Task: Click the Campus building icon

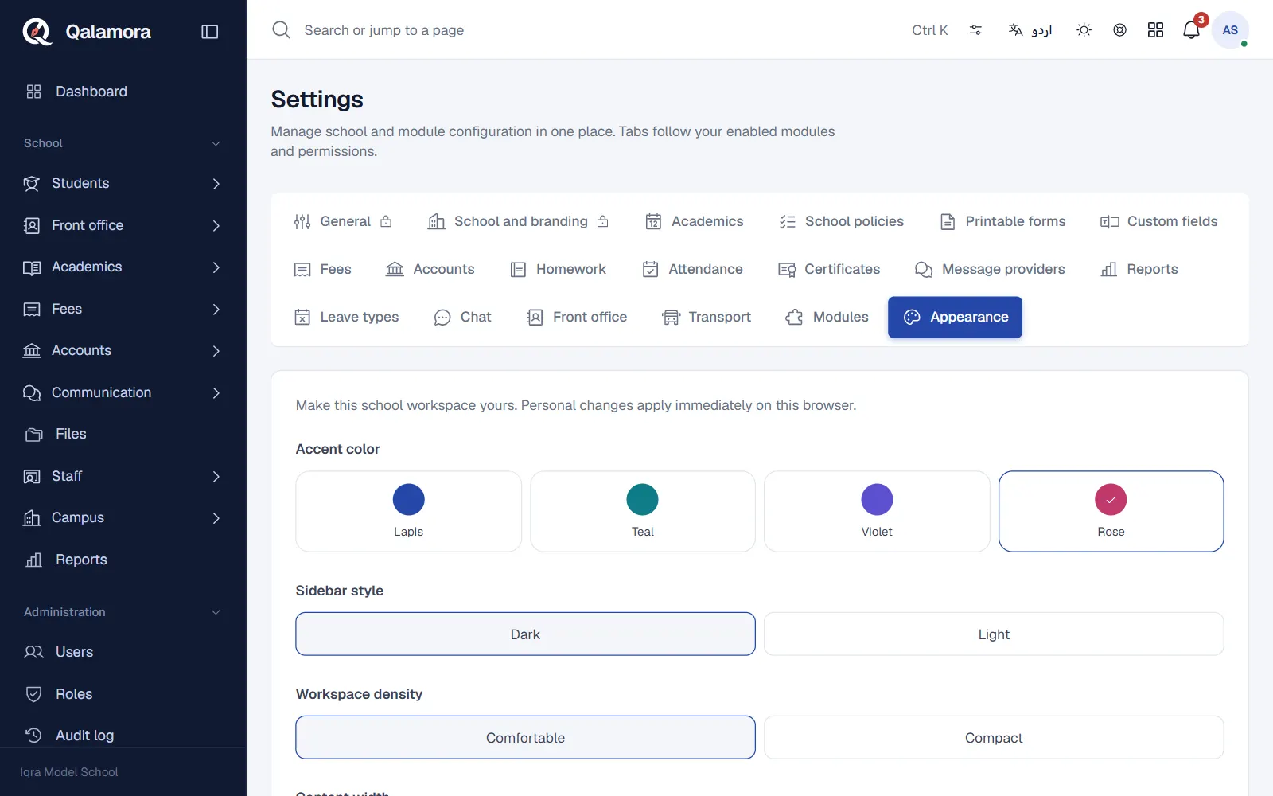Action: tap(31, 518)
